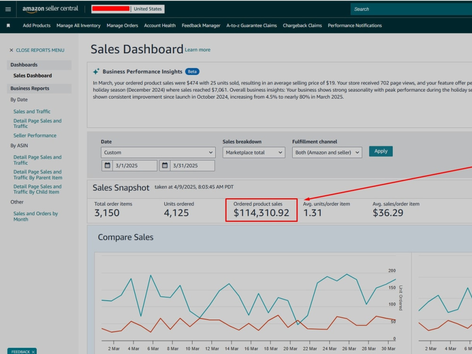The width and height of the screenshot is (472, 354).
Task: Open the end date calendar icon
Action: (x=165, y=166)
